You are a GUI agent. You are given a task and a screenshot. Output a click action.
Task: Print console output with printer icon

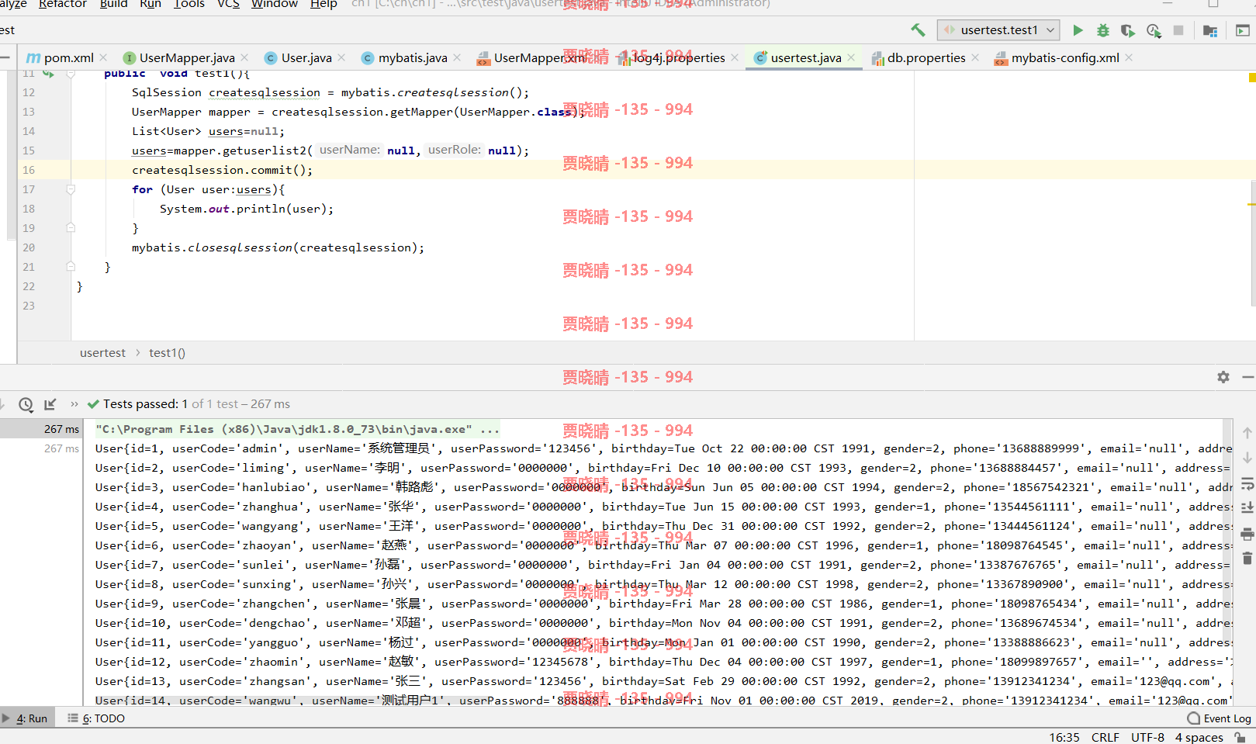pos(1247,534)
